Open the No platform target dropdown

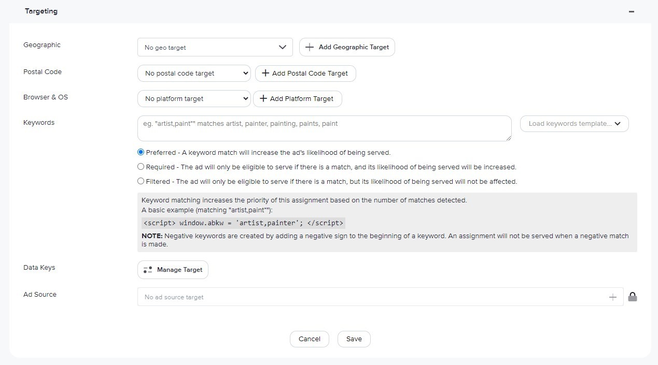[194, 99]
